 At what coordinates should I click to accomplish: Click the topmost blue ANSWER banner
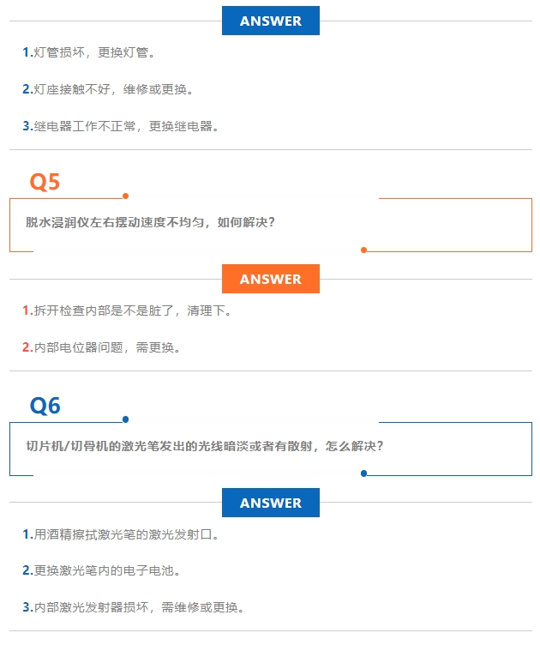[270, 21]
